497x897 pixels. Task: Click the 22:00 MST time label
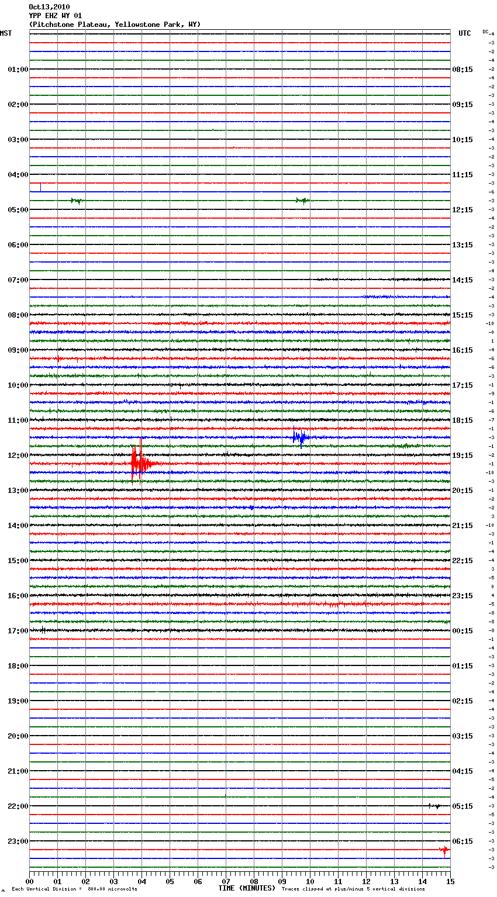point(18,806)
